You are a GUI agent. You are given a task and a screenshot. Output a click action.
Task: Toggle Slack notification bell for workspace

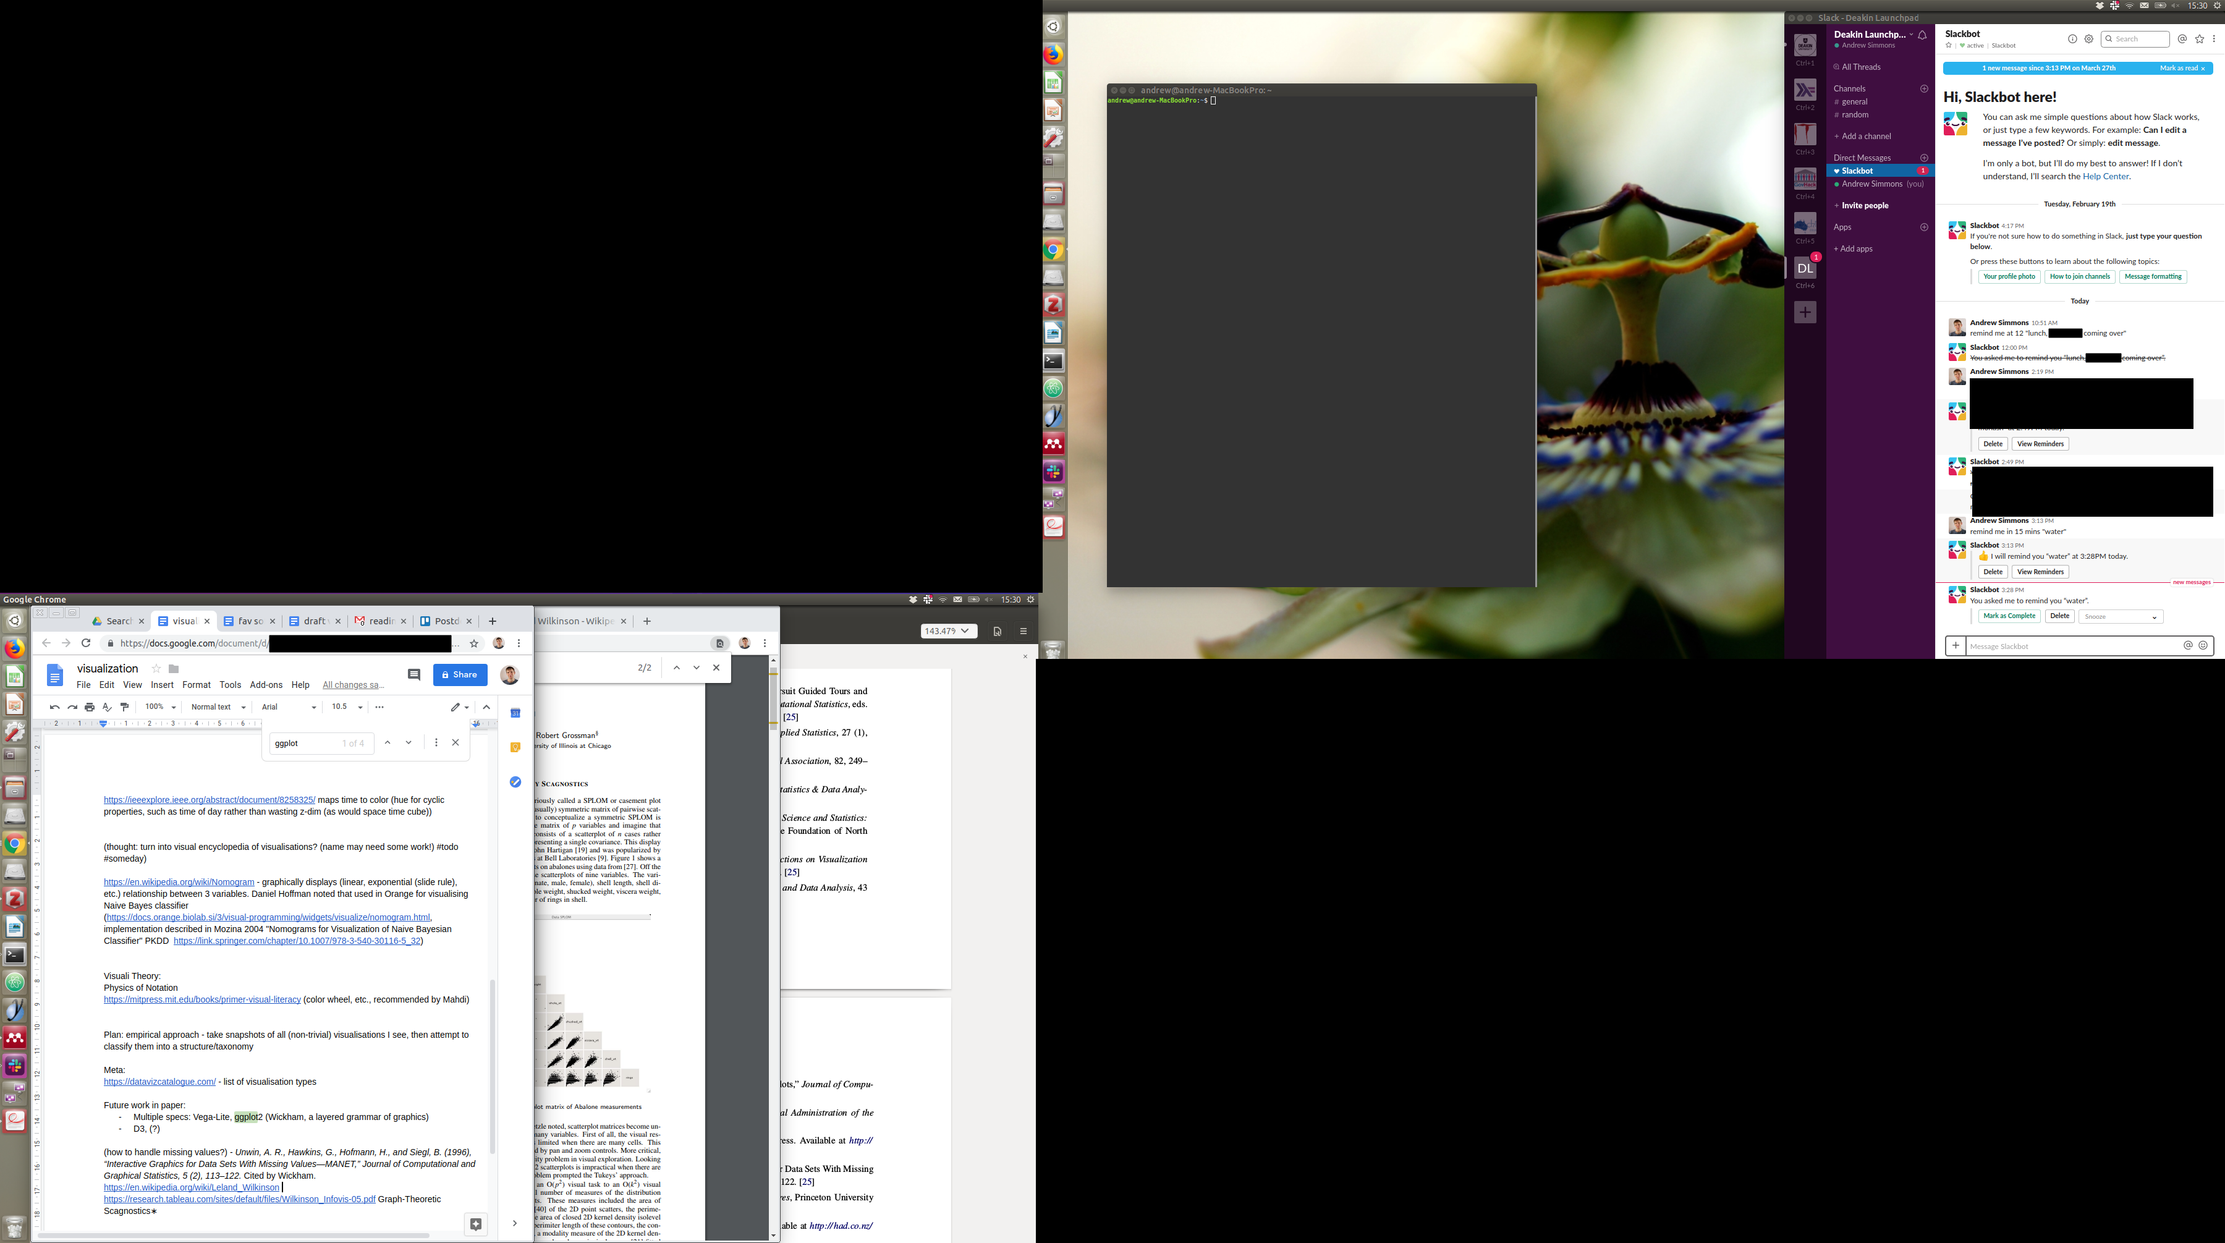click(x=1923, y=35)
